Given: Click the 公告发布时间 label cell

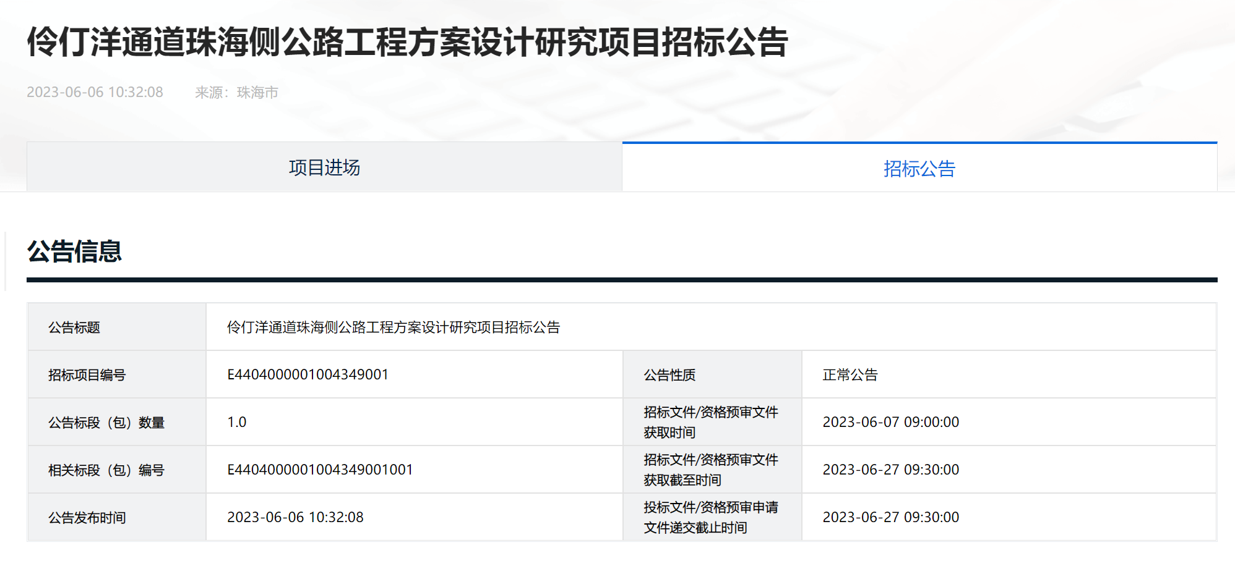Looking at the screenshot, I should point(87,518).
